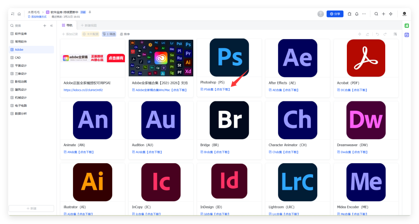Screen dimensions: 419x224
Task: Click the toolbar sparkle AI icon
Action: (360, 34)
